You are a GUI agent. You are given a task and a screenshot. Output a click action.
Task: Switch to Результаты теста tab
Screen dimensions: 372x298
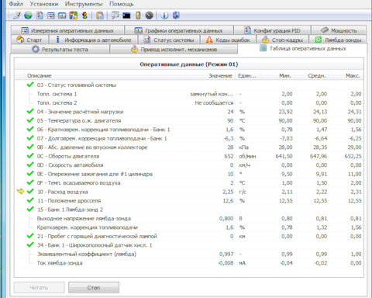click(60, 49)
